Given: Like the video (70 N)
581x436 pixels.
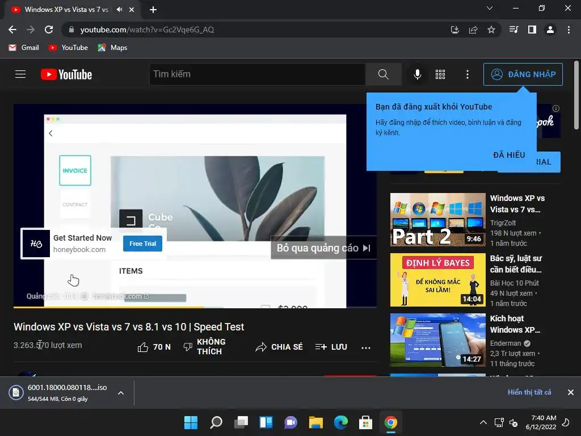Looking at the screenshot, I should [x=154, y=347].
